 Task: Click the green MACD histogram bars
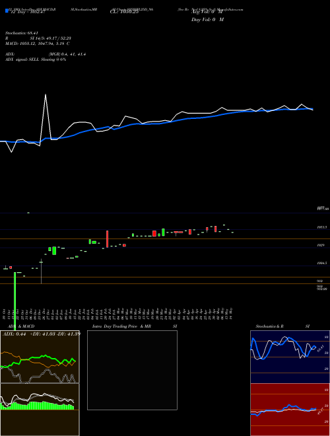(x=37, y=406)
